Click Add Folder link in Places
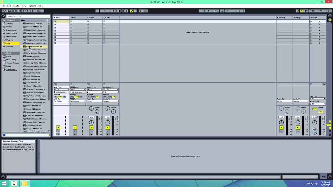333x187 pixels. coord(11,70)
